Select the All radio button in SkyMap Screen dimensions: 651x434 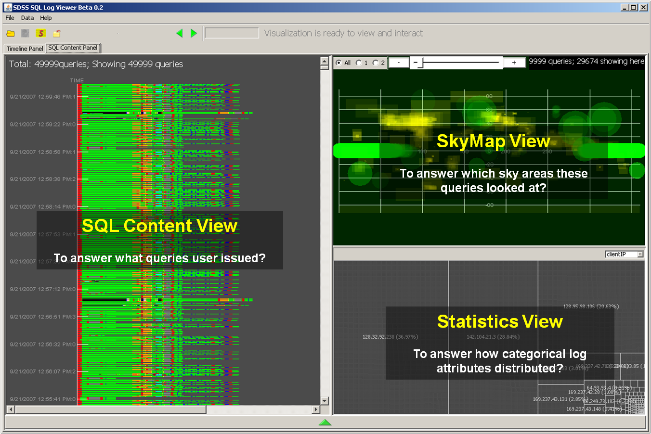coord(339,63)
